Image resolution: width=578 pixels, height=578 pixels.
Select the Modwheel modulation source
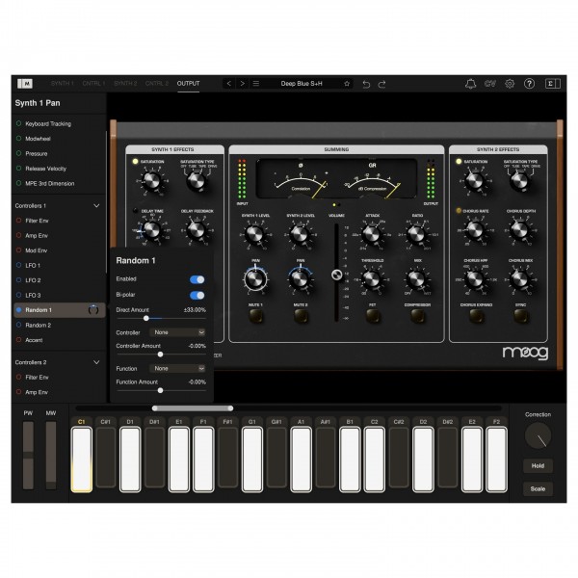coord(59,139)
